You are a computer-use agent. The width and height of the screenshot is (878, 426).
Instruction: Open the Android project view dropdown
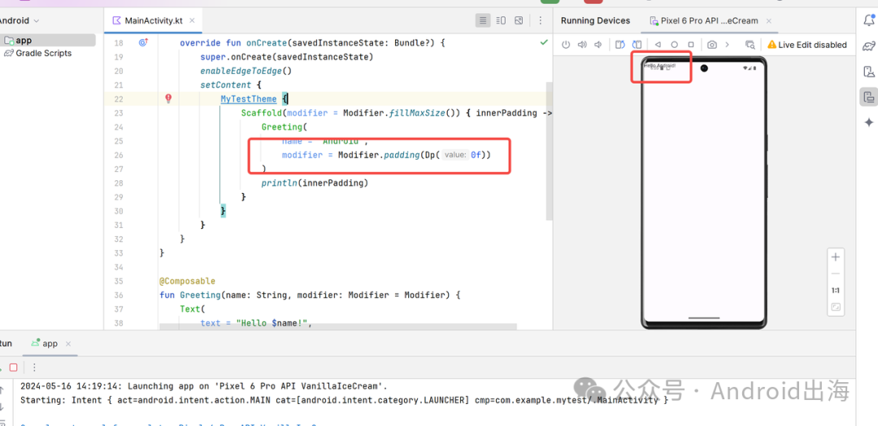pos(18,20)
